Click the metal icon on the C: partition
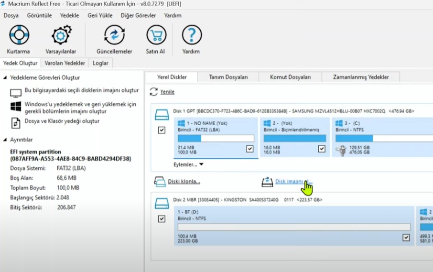The image size is (433, 272). click(341, 151)
